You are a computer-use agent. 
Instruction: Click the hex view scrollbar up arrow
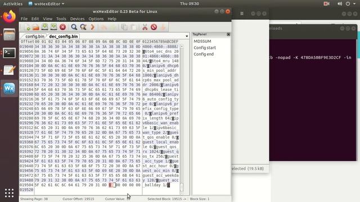pos(182,47)
